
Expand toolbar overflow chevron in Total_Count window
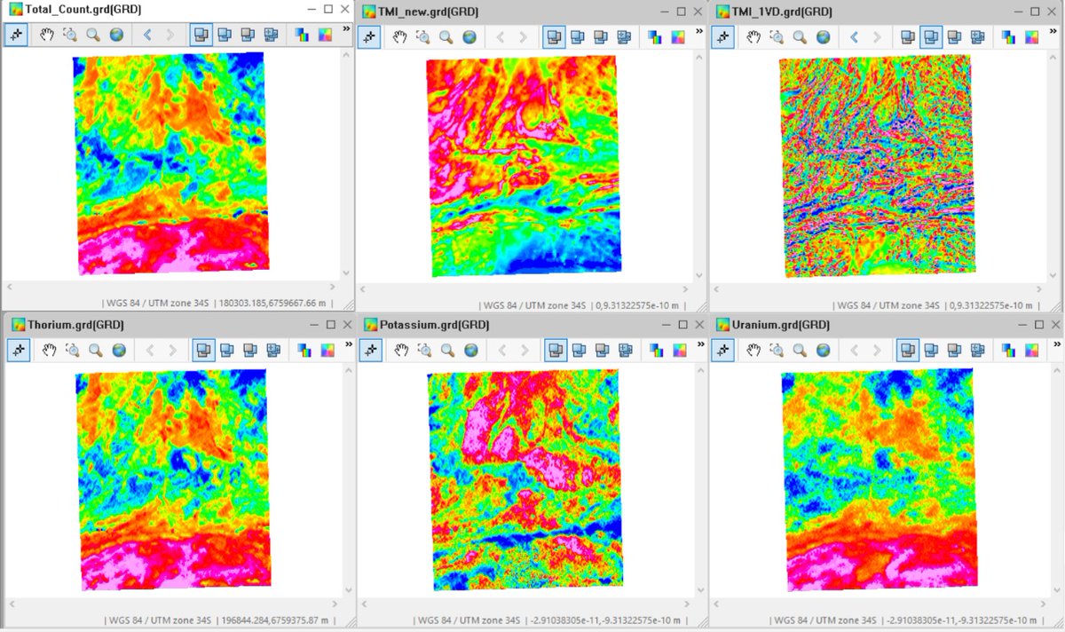click(346, 30)
